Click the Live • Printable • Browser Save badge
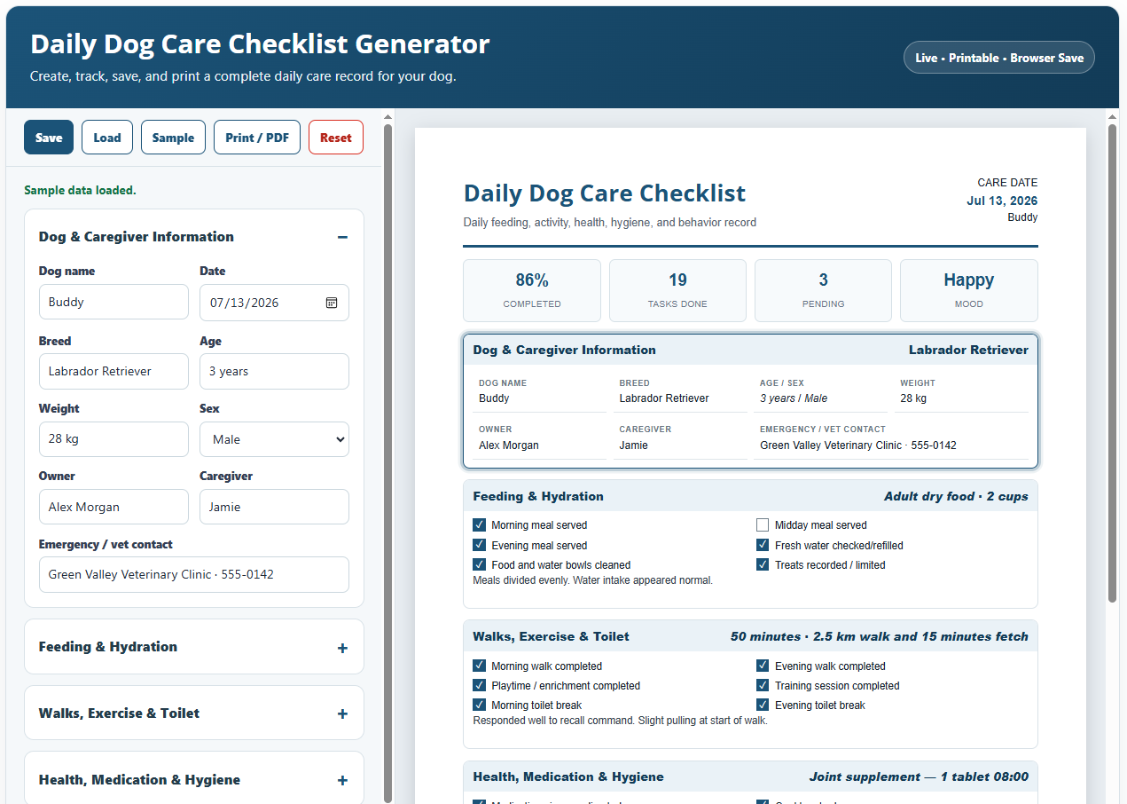Screen dimensions: 1127x804 point(999,58)
